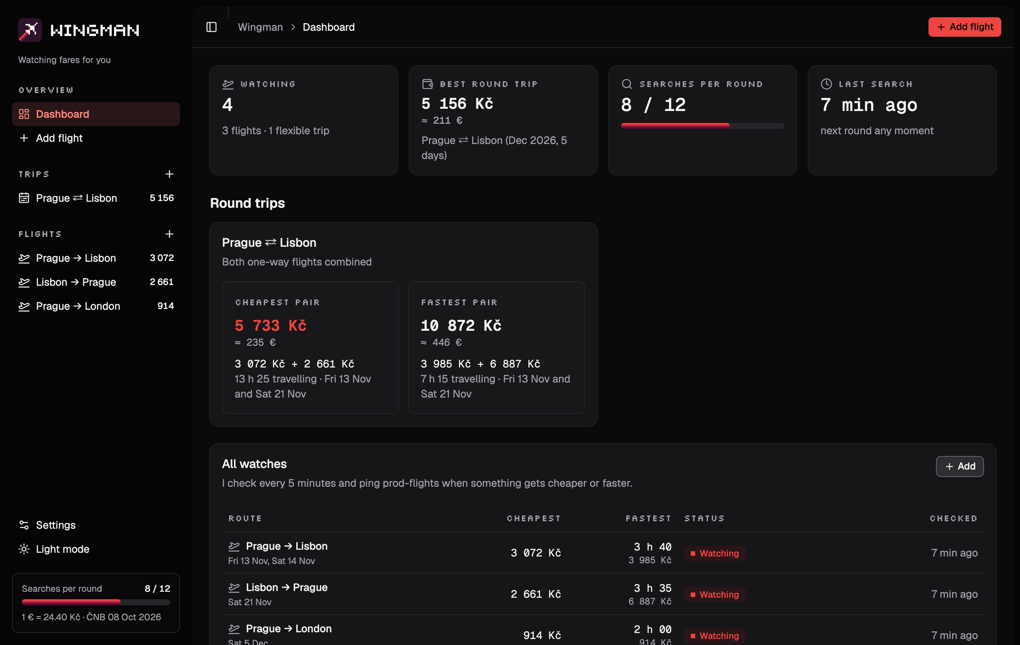Click the plus icon next to Trips

[169, 174]
